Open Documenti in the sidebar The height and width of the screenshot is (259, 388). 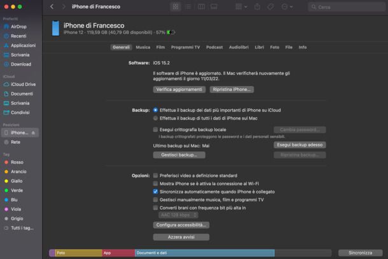pyautogui.click(x=20, y=94)
